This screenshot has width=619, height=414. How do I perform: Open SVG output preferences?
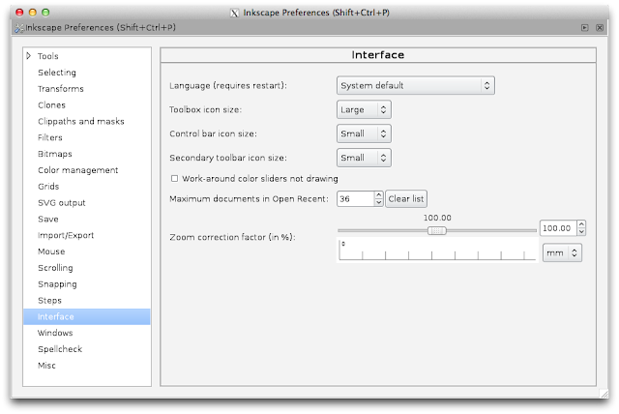pyautogui.click(x=62, y=202)
